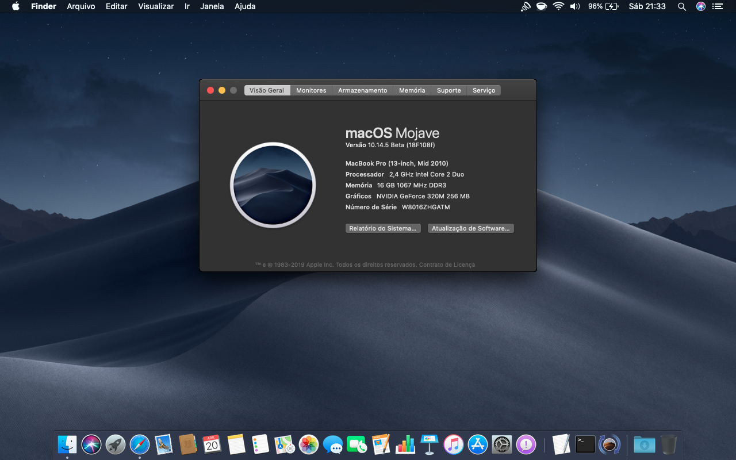Minimize the About This Mac window

click(x=222, y=90)
